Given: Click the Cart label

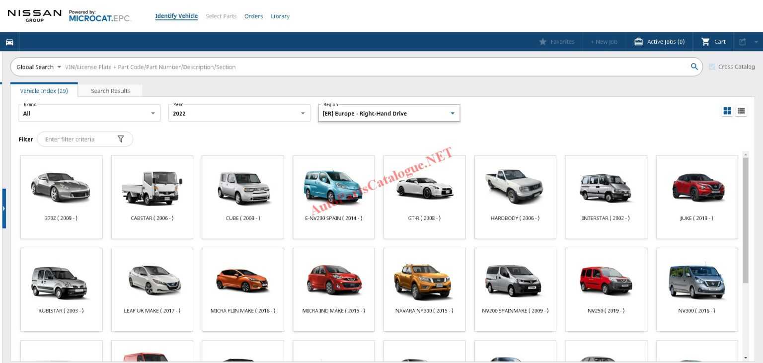Looking at the screenshot, I should click(720, 42).
